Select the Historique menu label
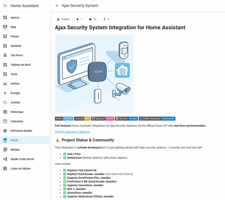The height and width of the screenshot is (200, 225). (17, 112)
